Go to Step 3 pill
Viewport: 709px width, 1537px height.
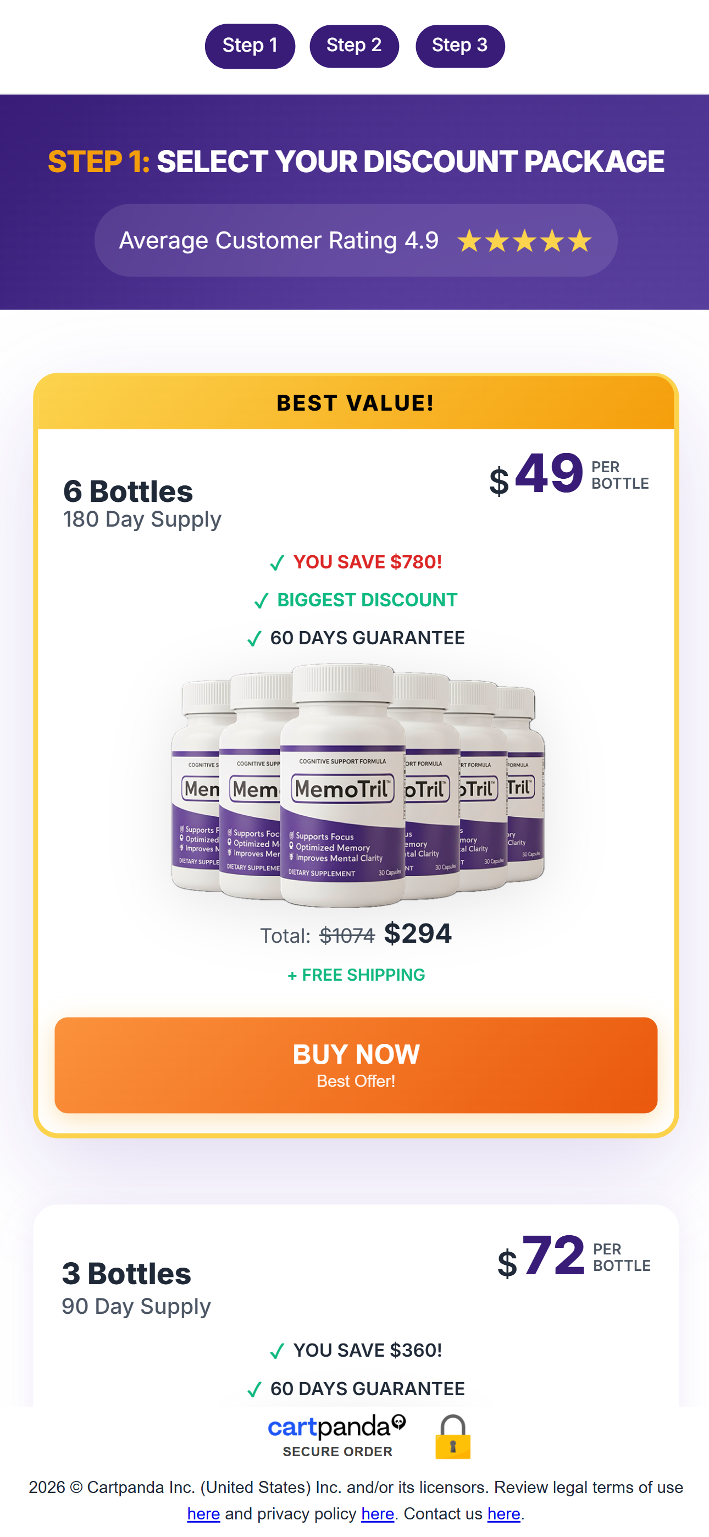459,46
